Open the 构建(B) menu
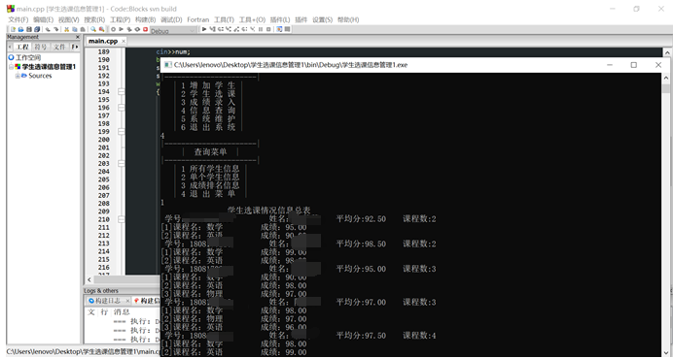This screenshot has height=358, width=673. 145,19
